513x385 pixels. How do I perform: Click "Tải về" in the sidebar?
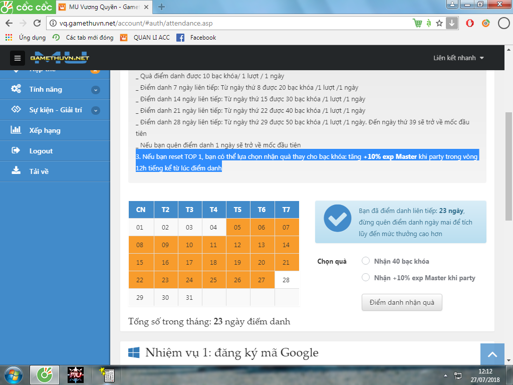[x=39, y=171]
